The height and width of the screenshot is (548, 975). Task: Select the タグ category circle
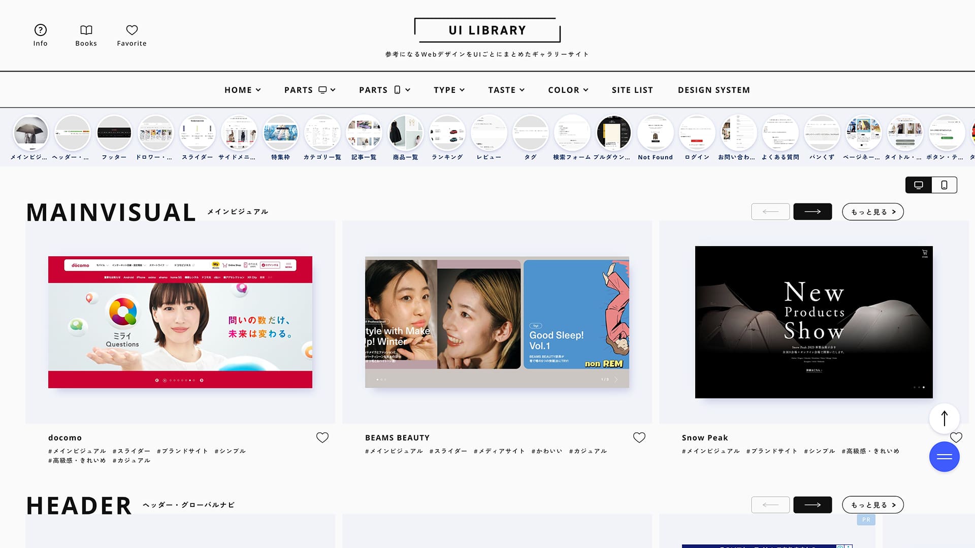(531, 133)
